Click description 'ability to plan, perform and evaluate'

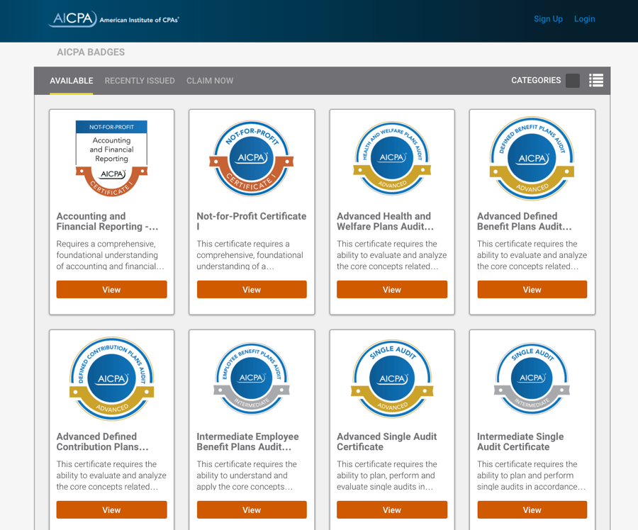(387, 475)
